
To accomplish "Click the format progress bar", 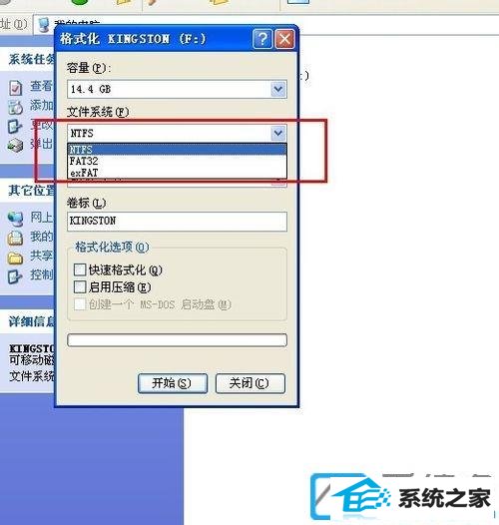I will tap(177, 339).
